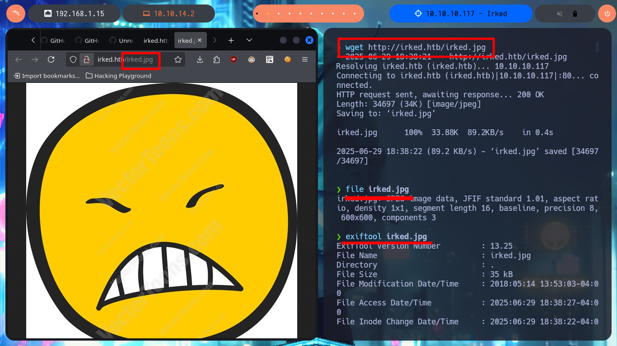Close the irked.jpg tab
Viewport: 617px width, 346px height.
click(200, 41)
